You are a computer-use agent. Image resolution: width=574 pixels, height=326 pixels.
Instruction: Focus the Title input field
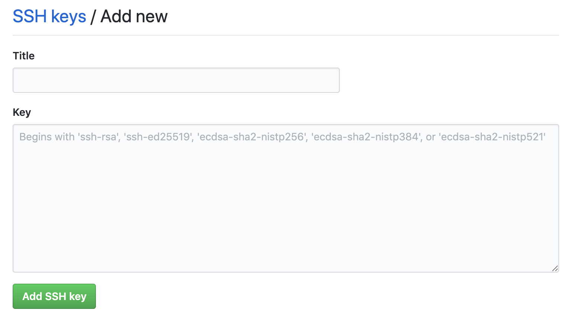point(176,80)
